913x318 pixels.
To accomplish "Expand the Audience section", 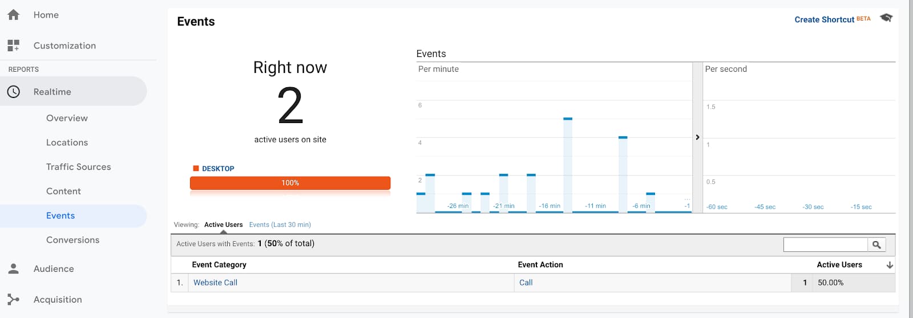I will coord(54,268).
